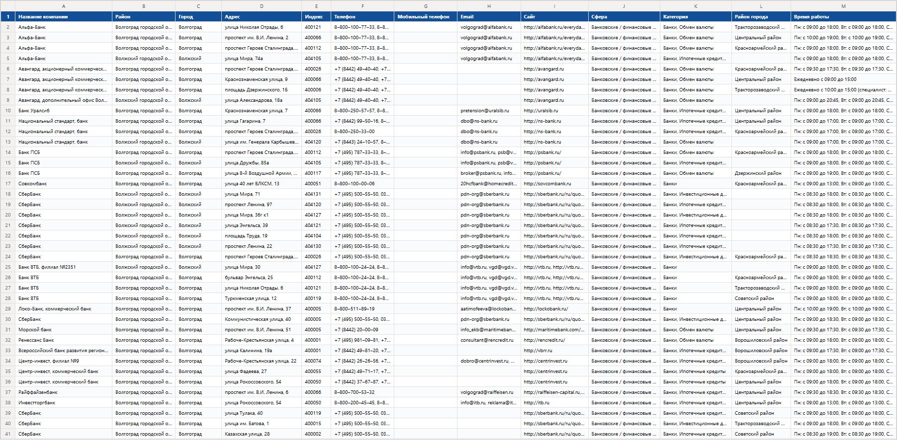Select 'Всероссийский банк развития регион...' cell
This screenshot has height=448, width=897.
pos(64,351)
